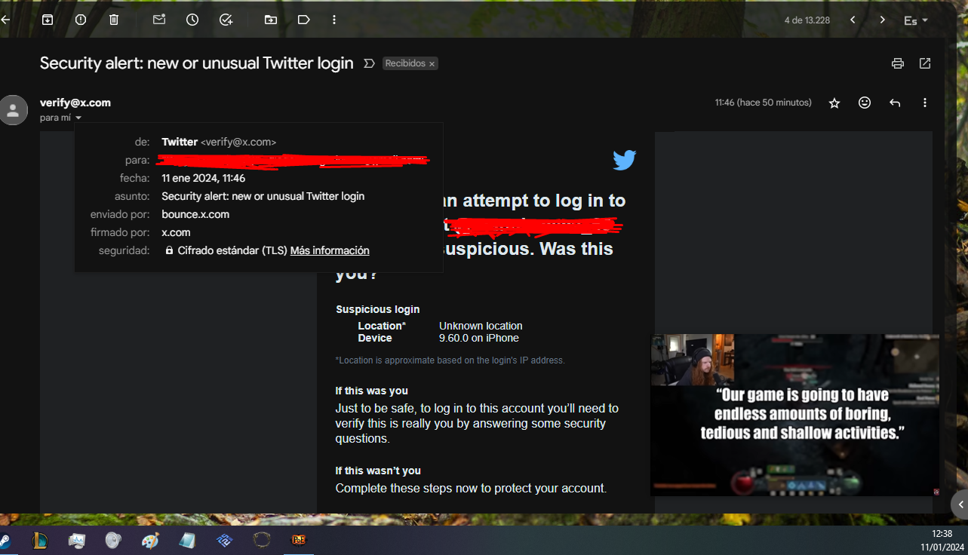Open the 'Más información' security link
The width and height of the screenshot is (968, 555).
pyautogui.click(x=330, y=250)
